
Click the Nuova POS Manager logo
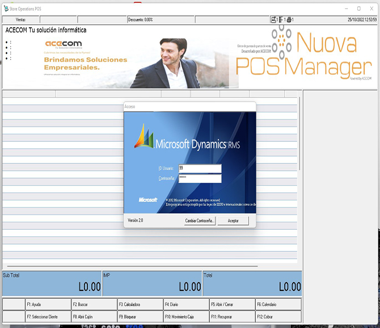point(303,53)
